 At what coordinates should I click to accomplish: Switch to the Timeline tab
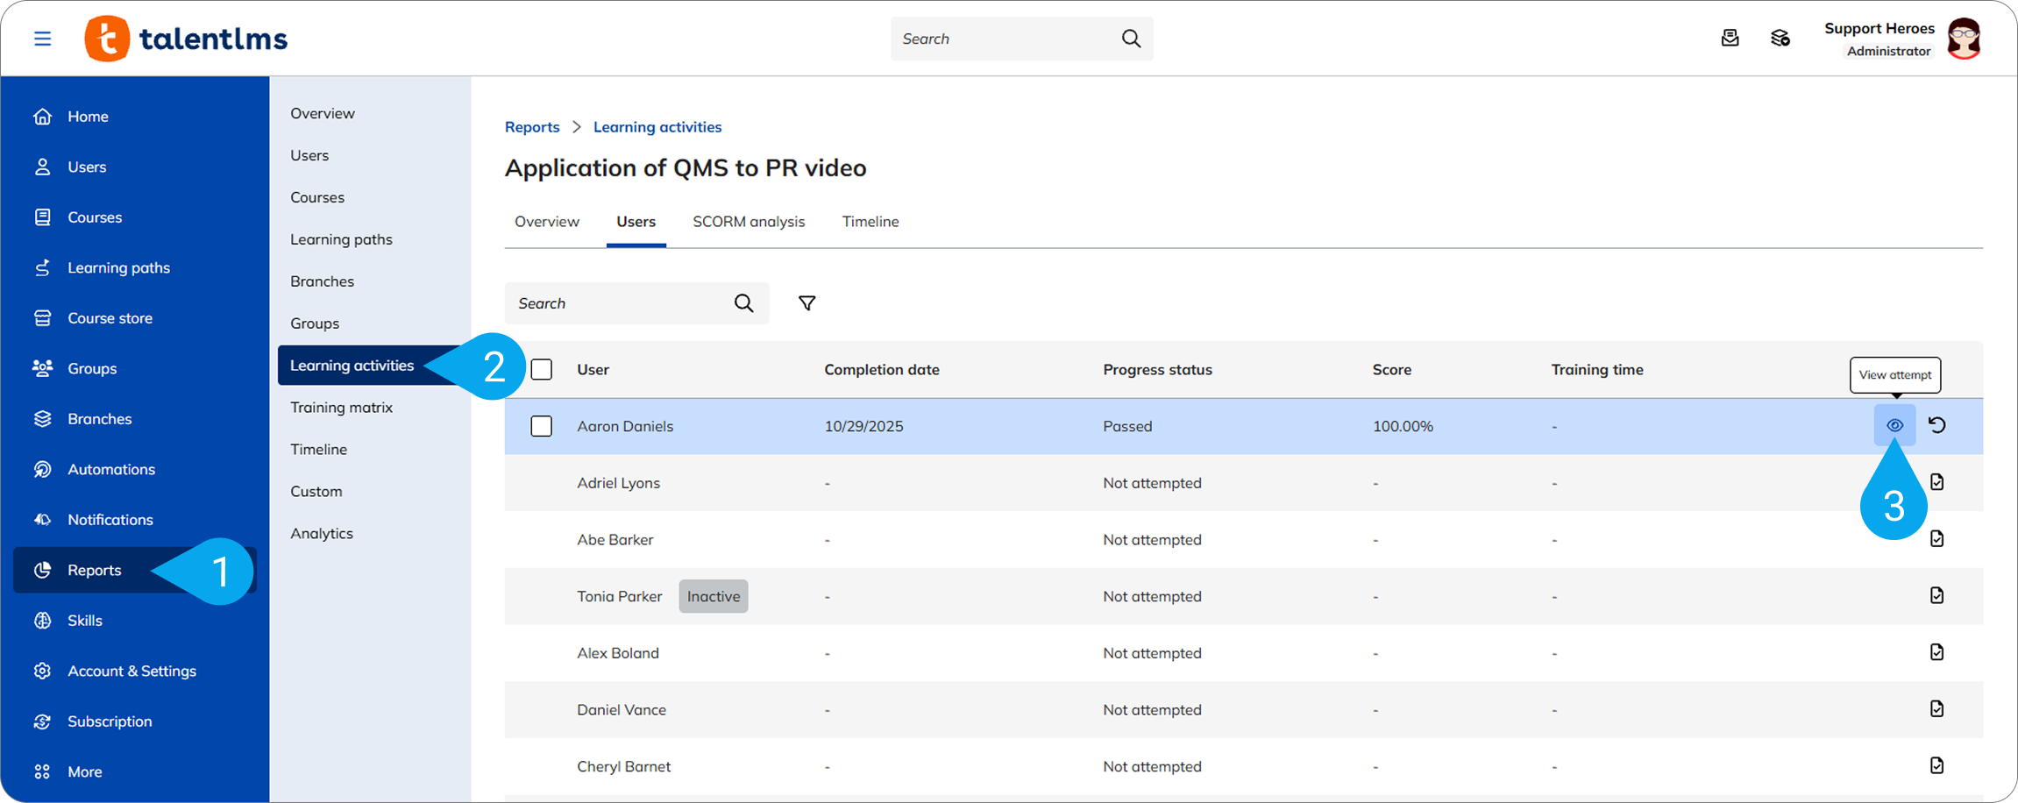870,222
